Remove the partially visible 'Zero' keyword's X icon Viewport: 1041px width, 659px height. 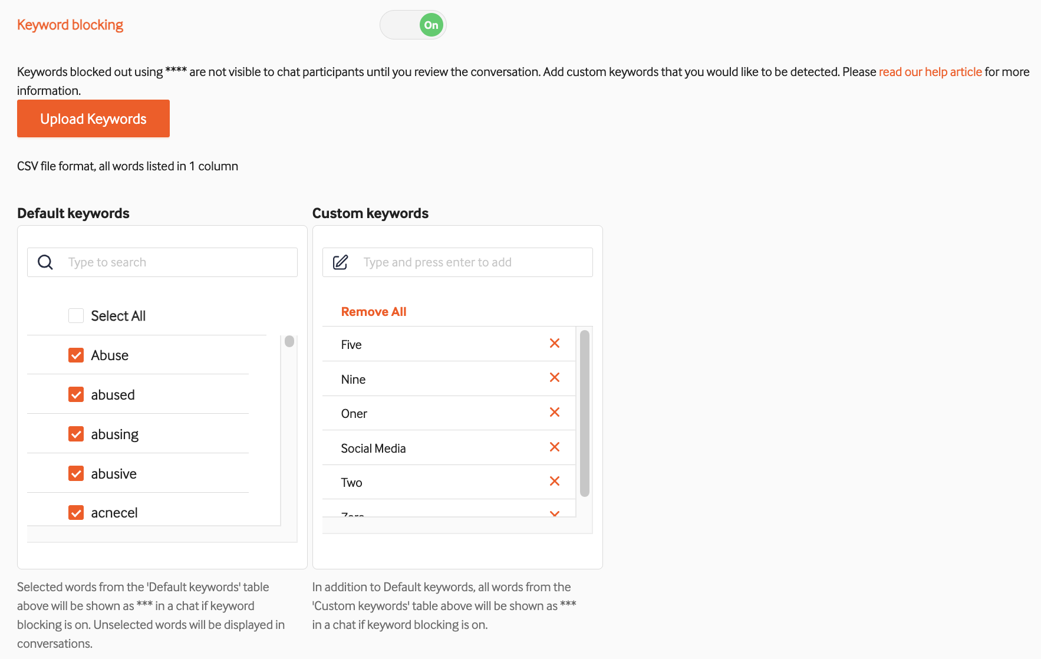(x=554, y=513)
